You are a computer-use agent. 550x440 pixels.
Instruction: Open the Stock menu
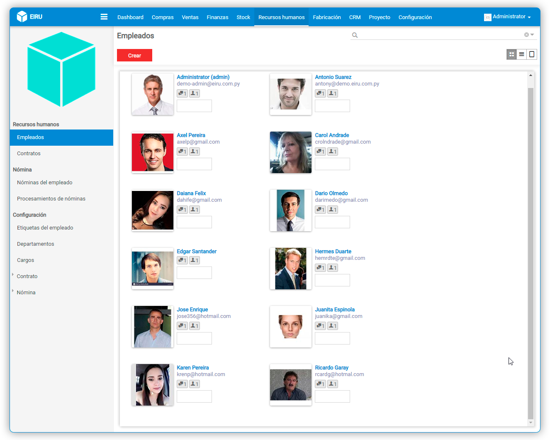pyautogui.click(x=243, y=17)
